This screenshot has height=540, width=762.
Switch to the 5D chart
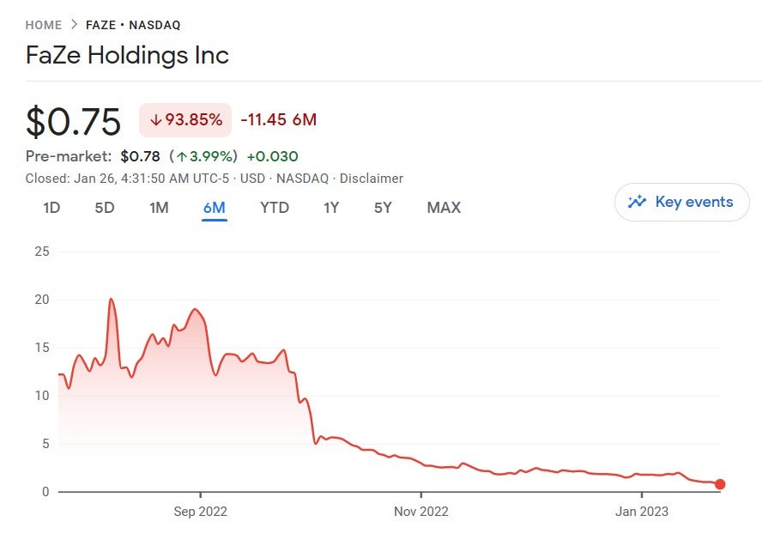pyautogui.click(x=104, y=207)
